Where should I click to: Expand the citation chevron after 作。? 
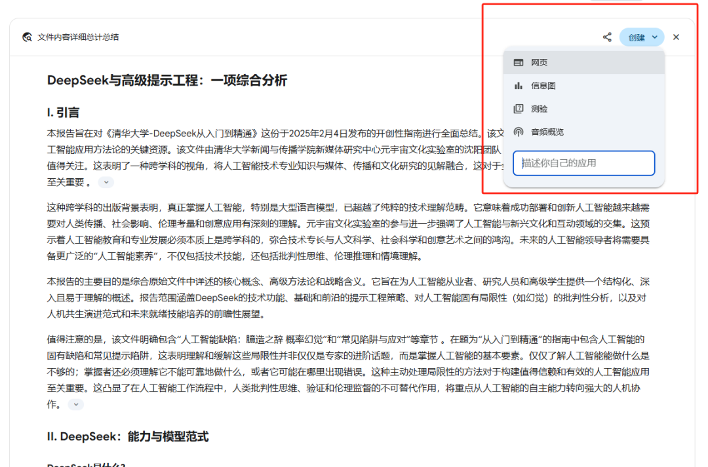(76, 404)
